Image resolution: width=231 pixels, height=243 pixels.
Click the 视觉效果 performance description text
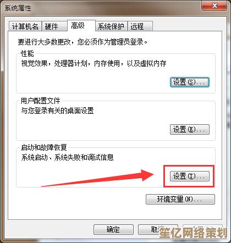pos(94,64)
